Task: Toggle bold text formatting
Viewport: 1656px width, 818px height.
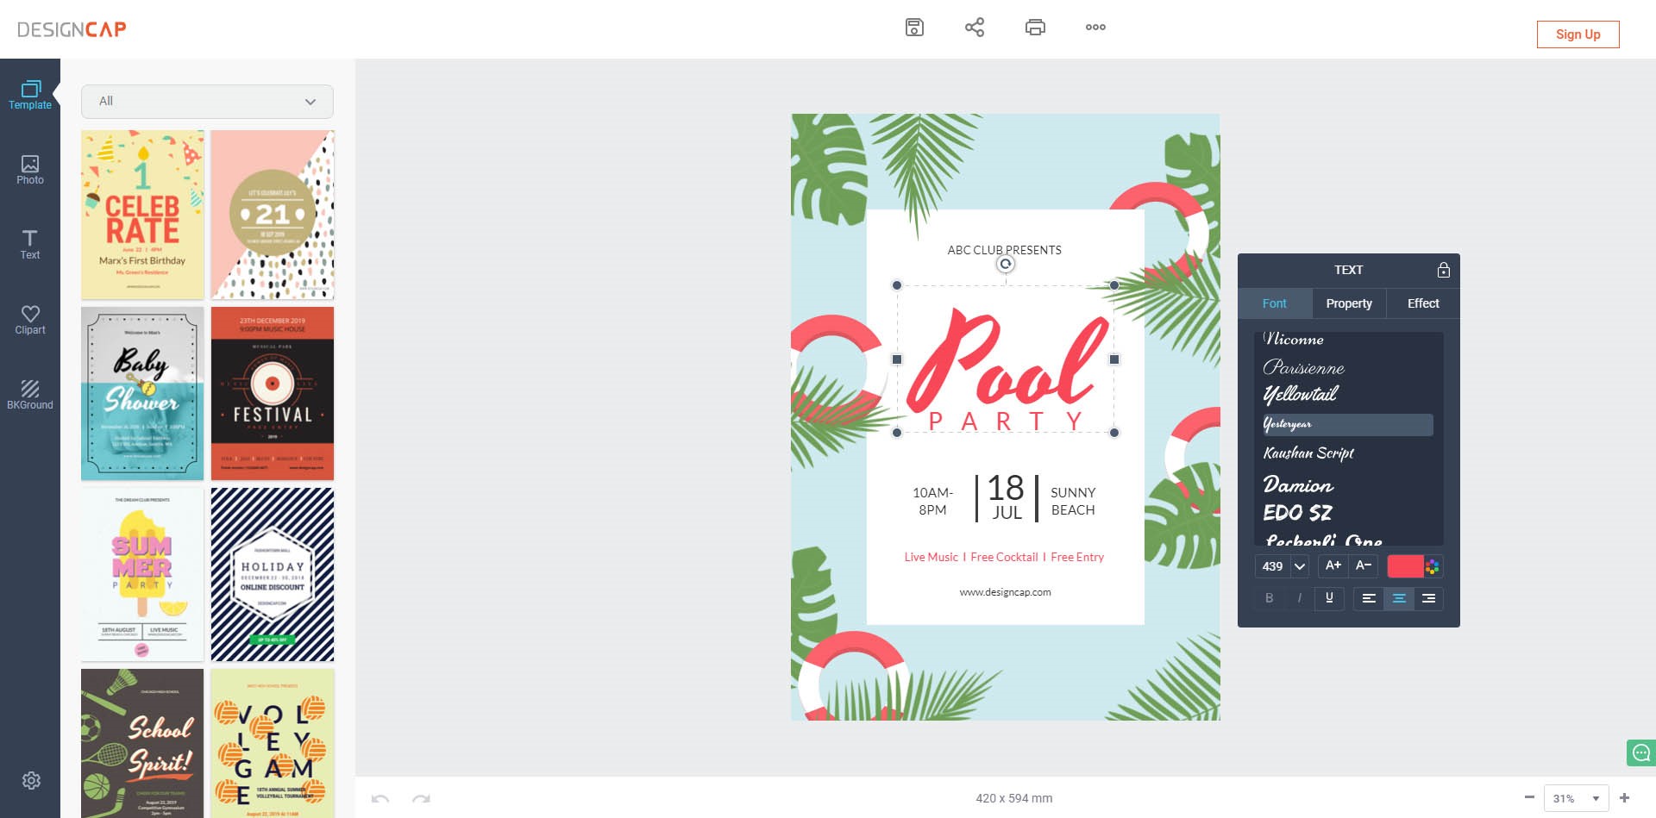Action: [1269, 598]
